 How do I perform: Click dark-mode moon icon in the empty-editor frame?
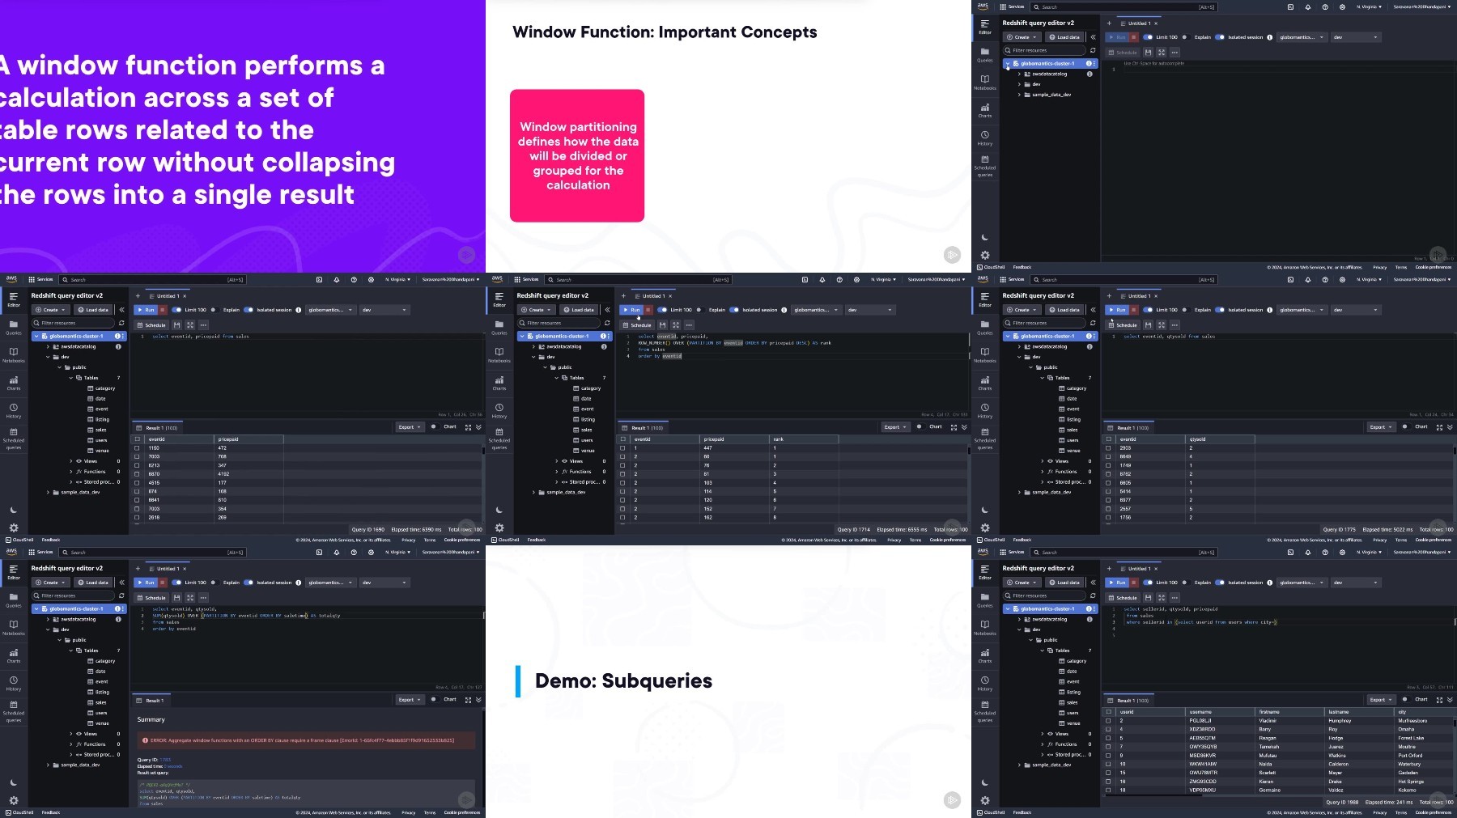pyautogui.click(x=984, y=238)
